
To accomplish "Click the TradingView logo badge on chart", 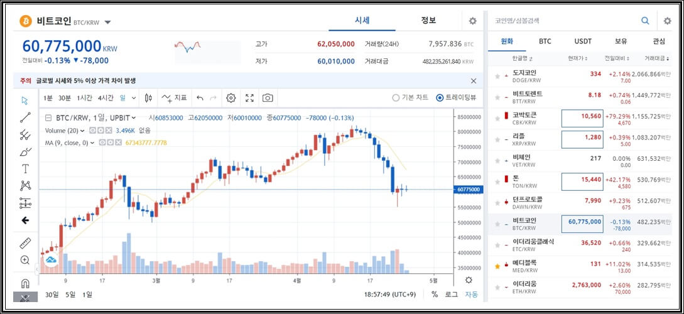I will click(x=51, y=261).
